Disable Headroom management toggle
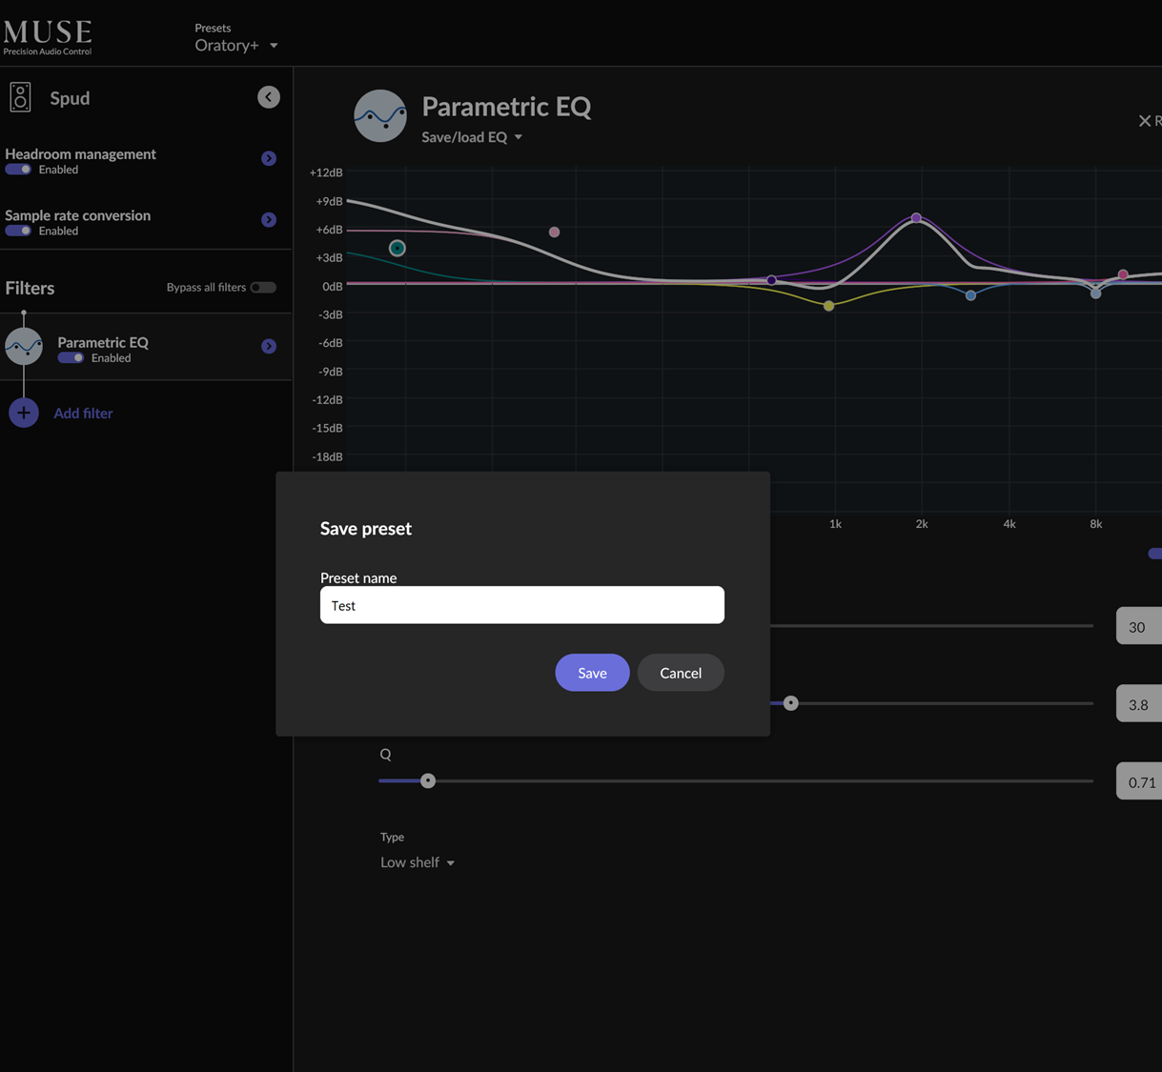Viewport: 1162px width, 1072px height. pyautogui.click(x=18, y=170)
